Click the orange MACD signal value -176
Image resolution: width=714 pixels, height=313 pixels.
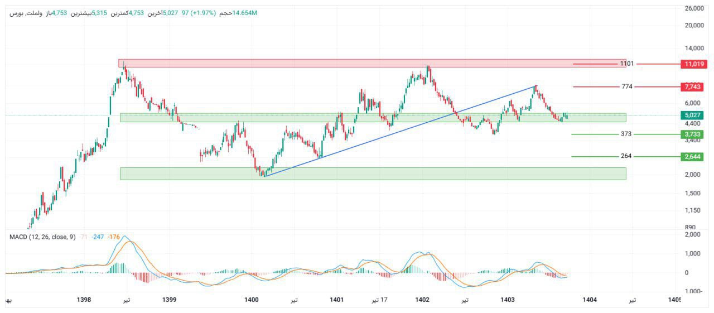click(114, 237)
